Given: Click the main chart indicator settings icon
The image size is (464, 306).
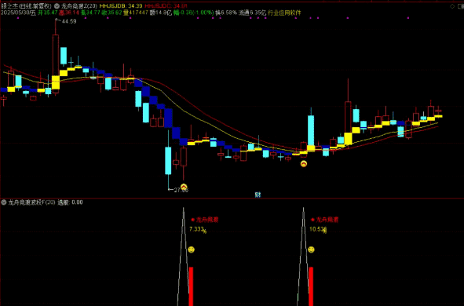Looking at the screenshot, I should 57,6.
